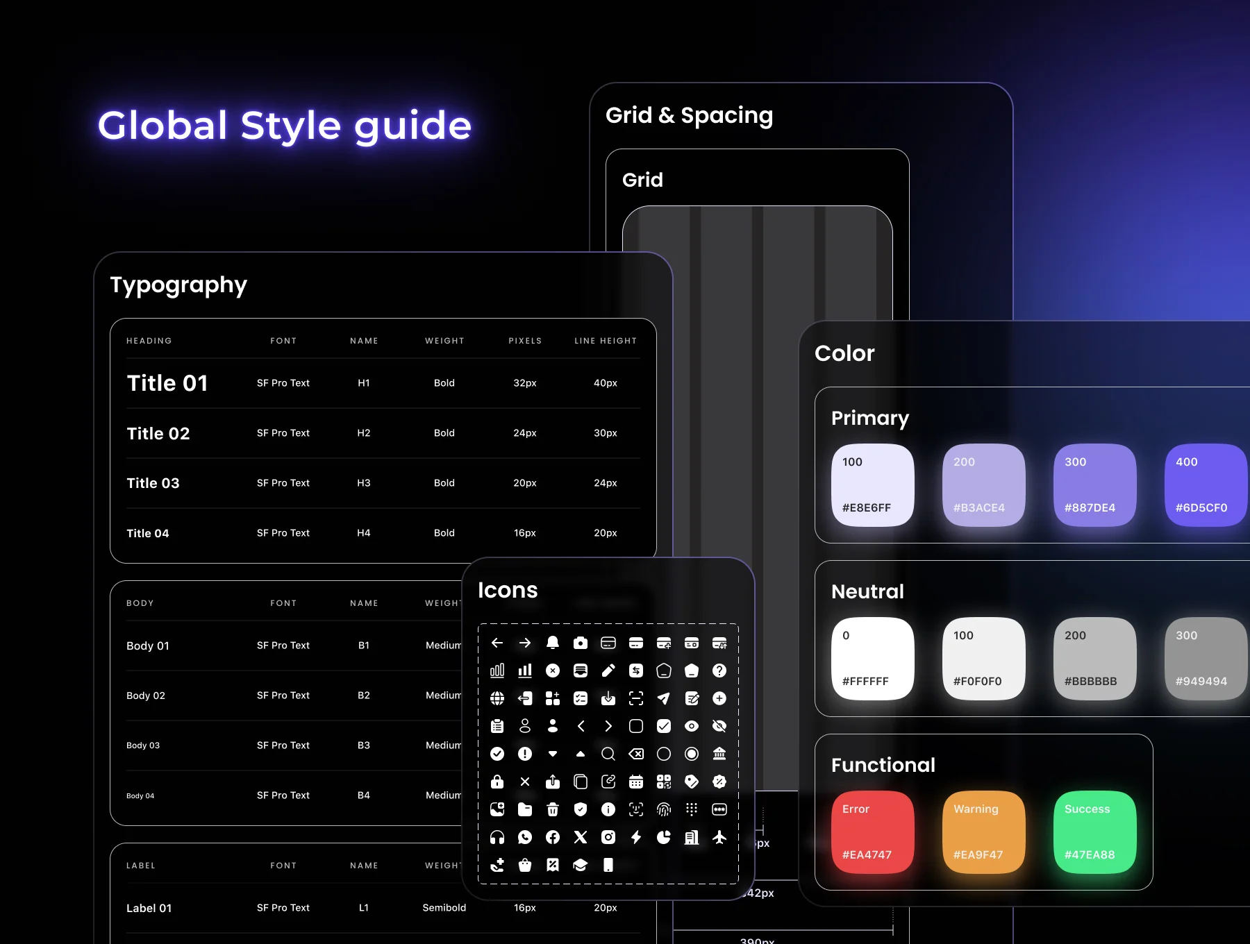Viewport: 1250px width, 944px height.
Task: Click the airplane icon
Action: coord(719,837)
